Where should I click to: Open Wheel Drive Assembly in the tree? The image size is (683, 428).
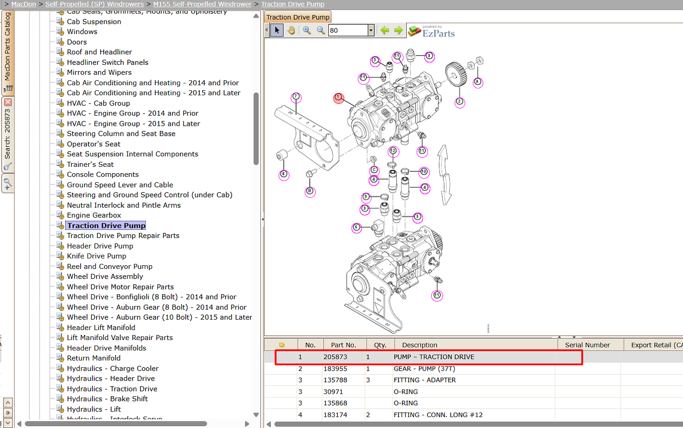[105, 277]
